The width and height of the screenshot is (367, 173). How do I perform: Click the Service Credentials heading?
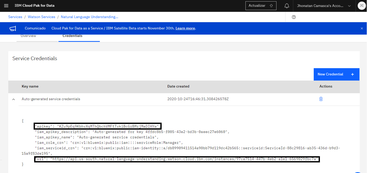[35, 59]
